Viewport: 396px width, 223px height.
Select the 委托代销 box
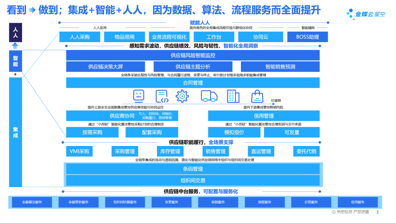point(306,151)
